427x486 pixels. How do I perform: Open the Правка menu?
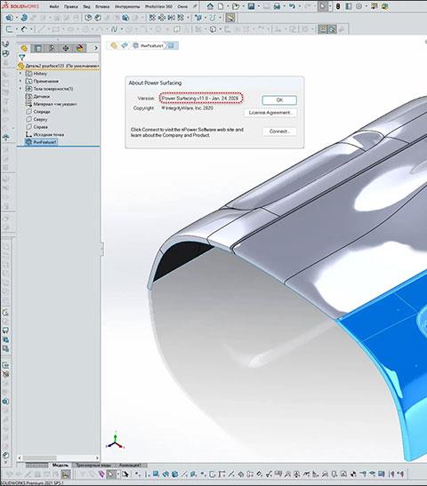click(x=71, y=6)
